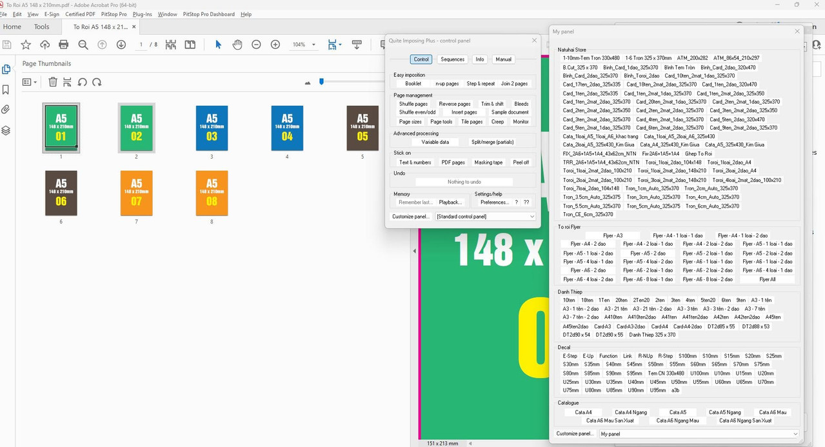Viewport: 825px width, 447px height.
Task: Rotate pages counterclockwise icon
Action: click(x=82, y=82)
